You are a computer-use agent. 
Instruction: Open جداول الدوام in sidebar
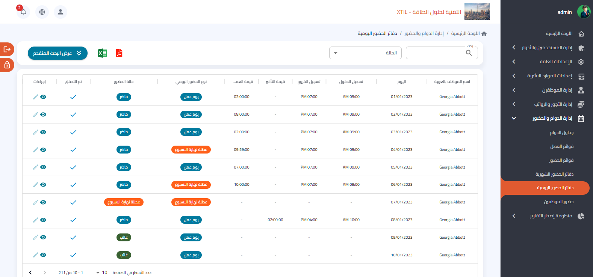[561, 132]
